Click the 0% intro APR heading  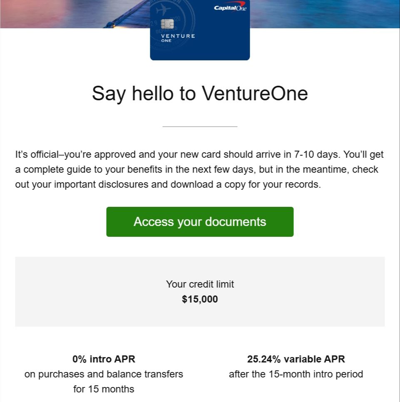tap(104, 359)
